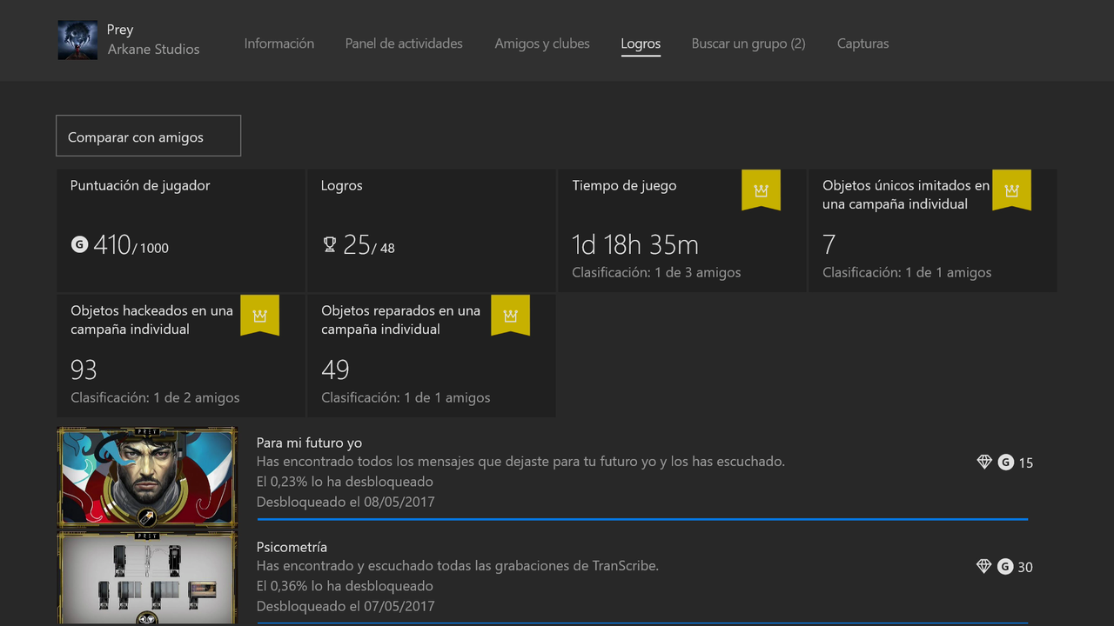Open the Amigos y clubes tab
The image size is (1114, 626).
[542, 43]
